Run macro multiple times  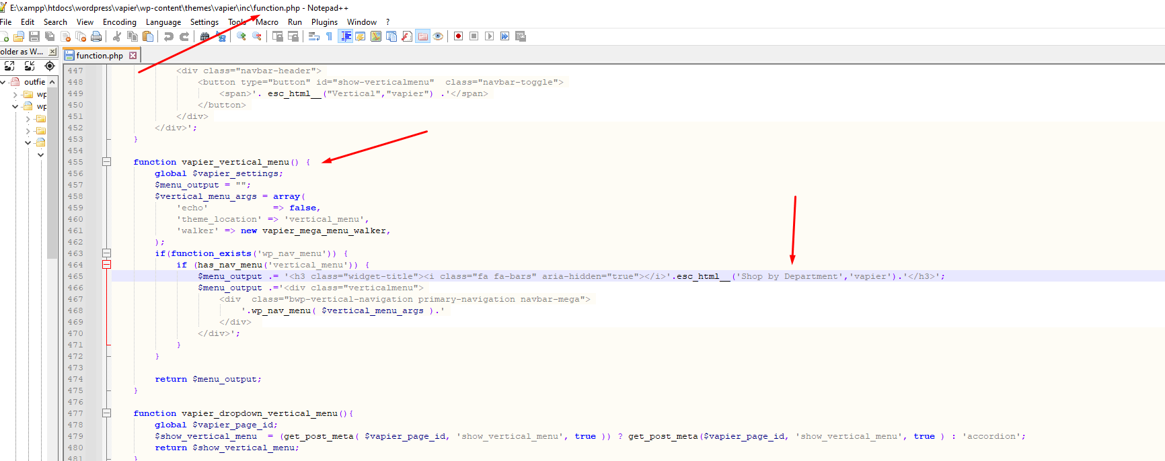(x=504, y=36)
